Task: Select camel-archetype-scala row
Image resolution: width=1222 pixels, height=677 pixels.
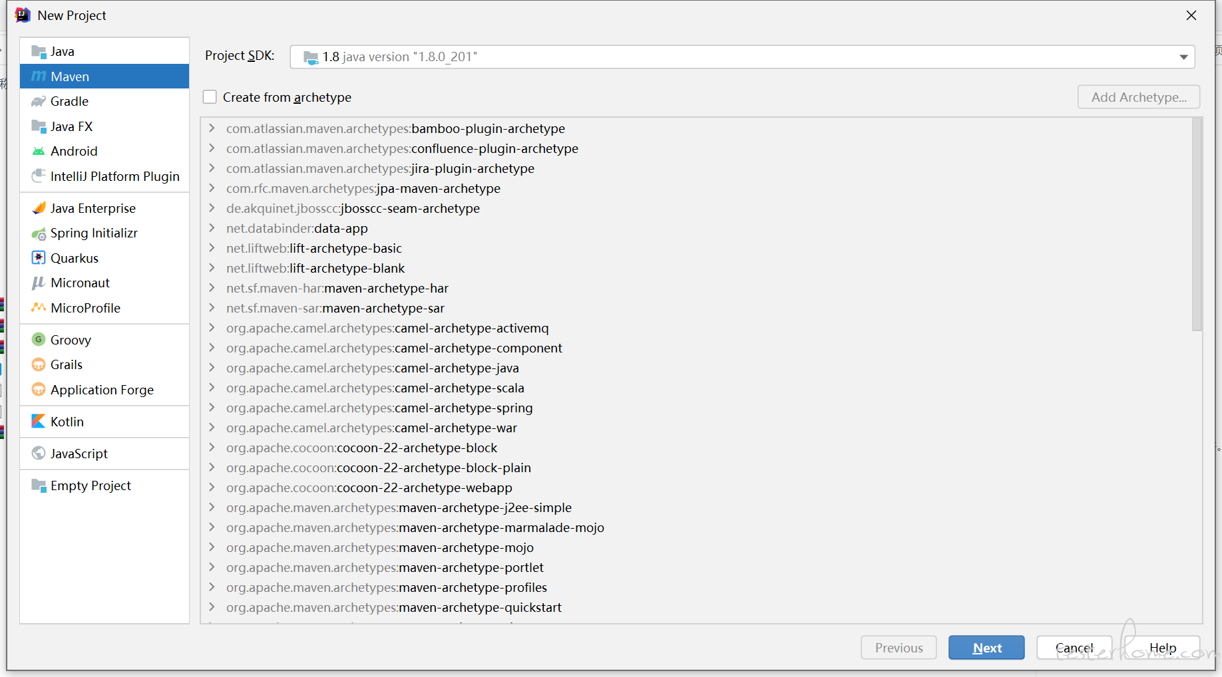Action: click(696, 388)
